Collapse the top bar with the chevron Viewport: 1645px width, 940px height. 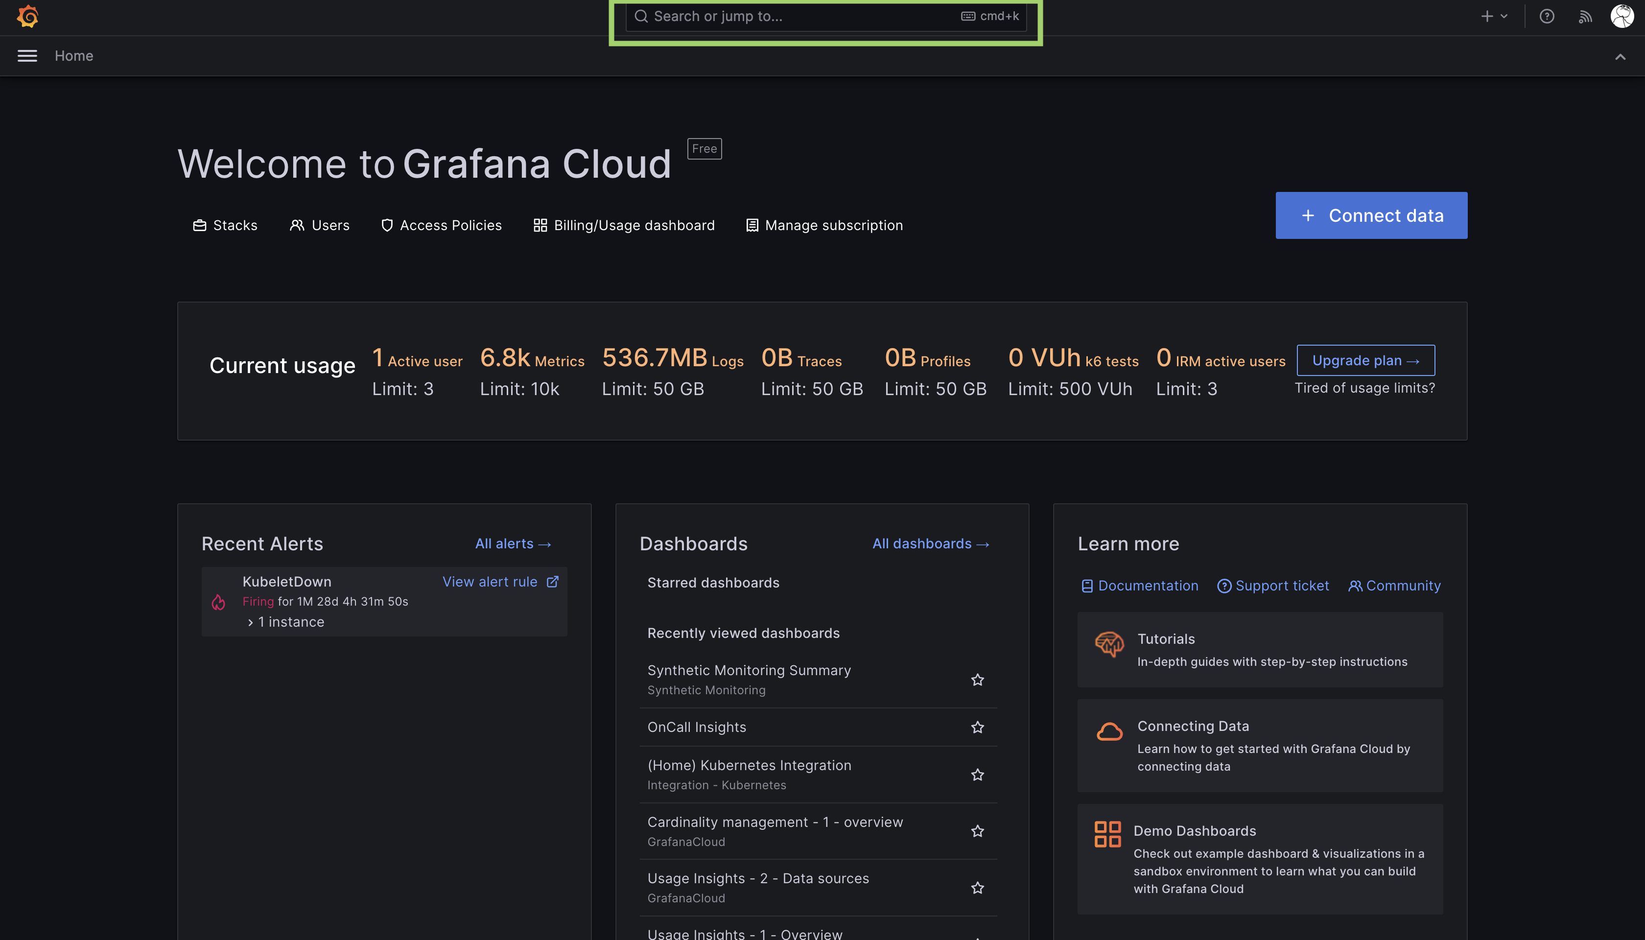[1621, 57]
